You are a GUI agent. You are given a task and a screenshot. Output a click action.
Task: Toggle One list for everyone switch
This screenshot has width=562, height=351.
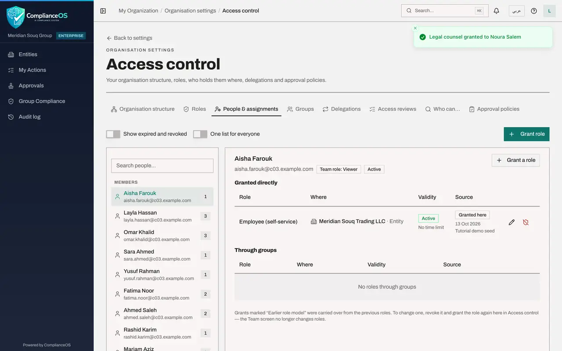pos(200,134)
